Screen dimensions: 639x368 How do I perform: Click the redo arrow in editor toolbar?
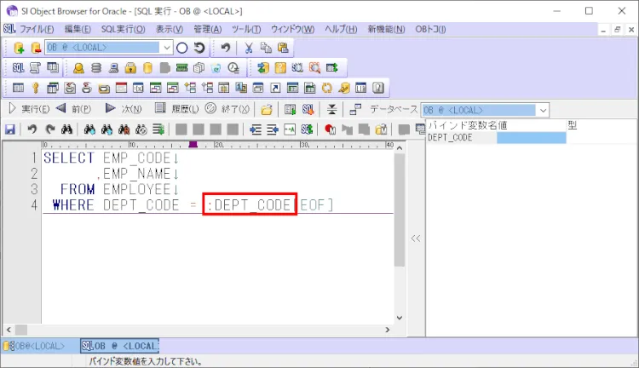coord(49,129)
